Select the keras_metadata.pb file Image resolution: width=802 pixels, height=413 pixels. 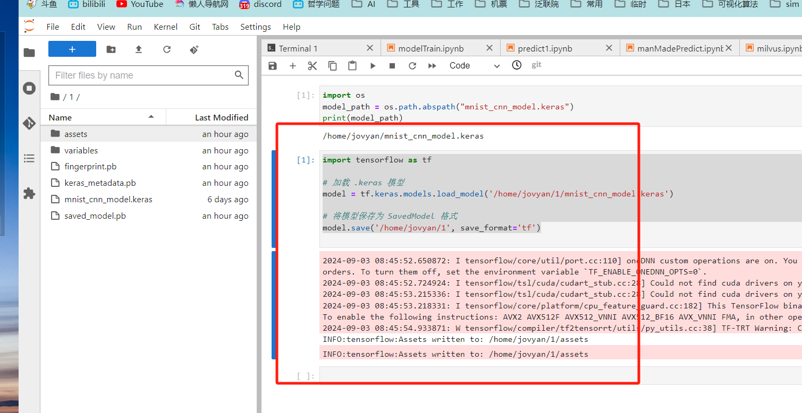pos(148,183)
